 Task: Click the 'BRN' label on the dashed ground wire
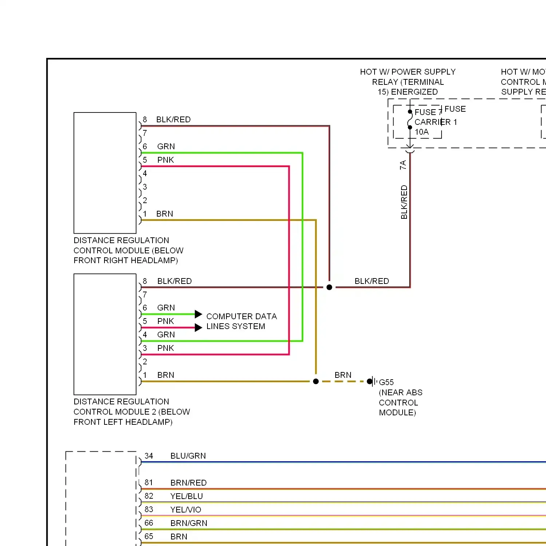tap(343, 375)
